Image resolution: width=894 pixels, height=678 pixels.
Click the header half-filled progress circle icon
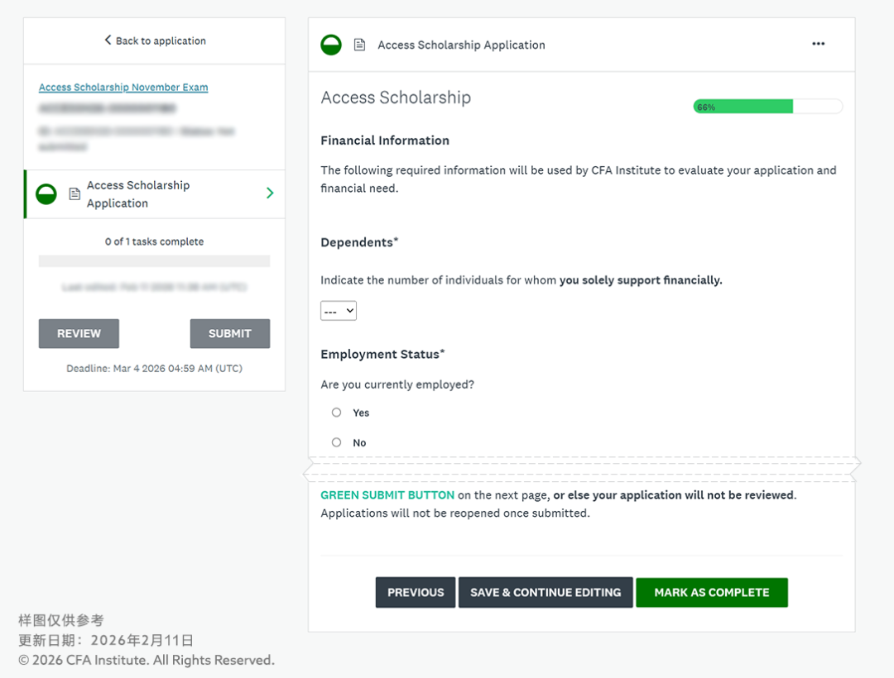pyautogui.click(x=331, y=45)
